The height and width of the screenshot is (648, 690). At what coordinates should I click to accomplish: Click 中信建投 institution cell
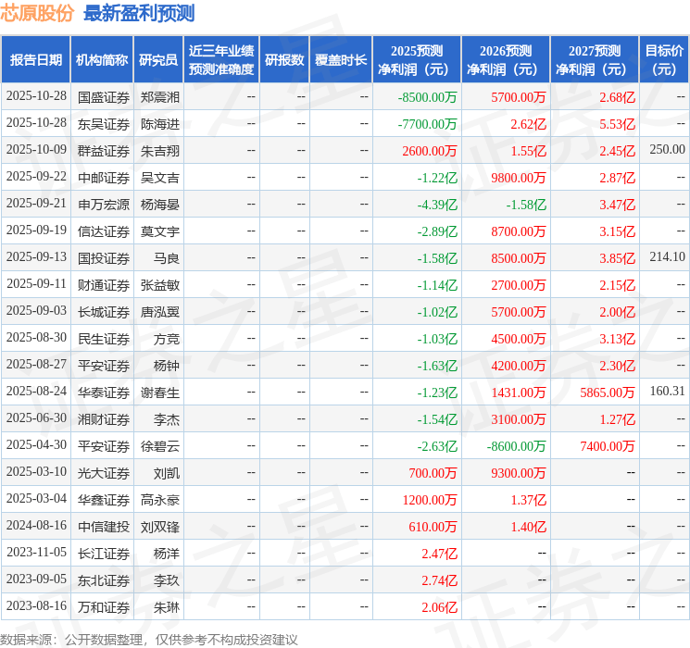104,527
